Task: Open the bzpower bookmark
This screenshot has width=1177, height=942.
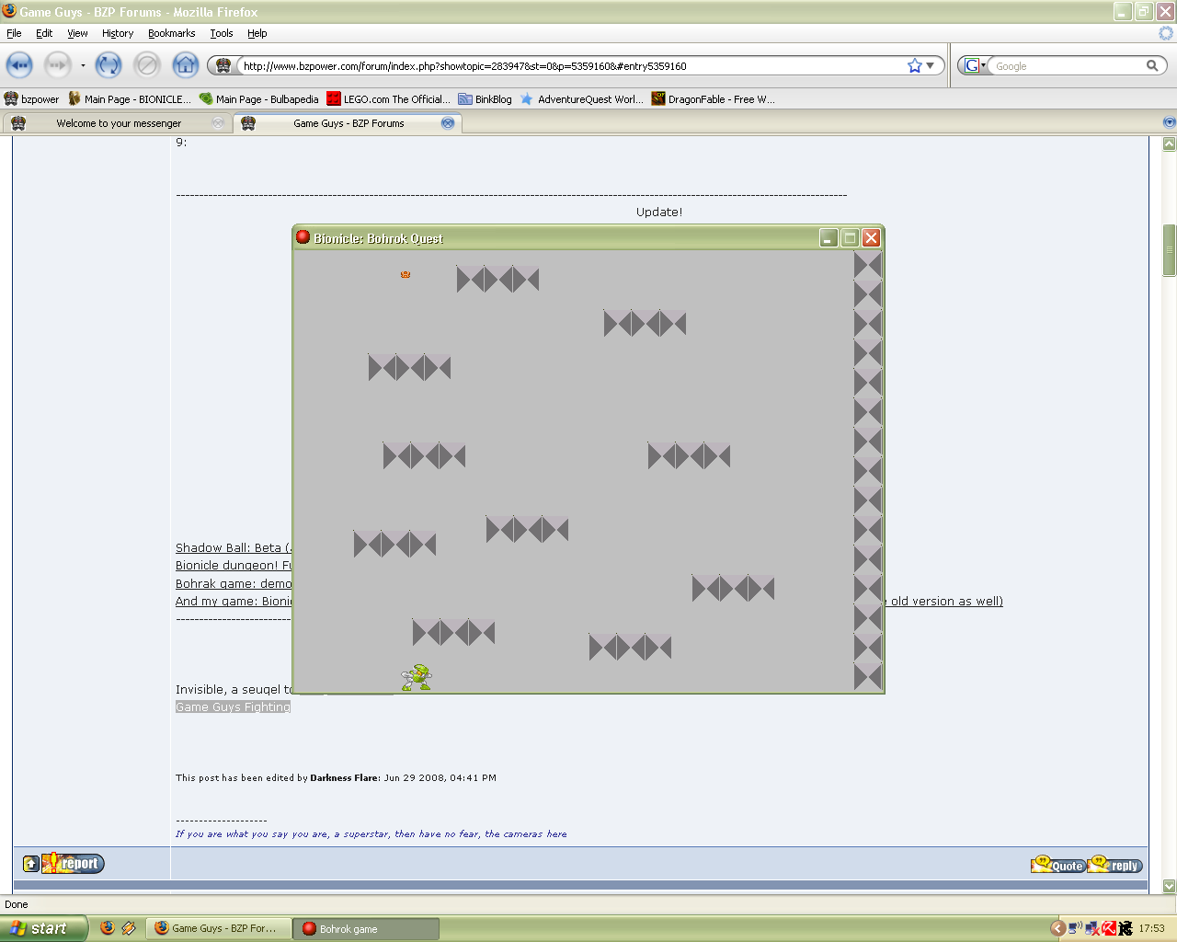Action: point(31,99)
